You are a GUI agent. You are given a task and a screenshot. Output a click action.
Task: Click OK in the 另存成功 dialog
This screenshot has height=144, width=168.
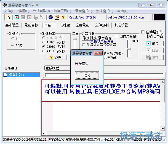(87, 75)
